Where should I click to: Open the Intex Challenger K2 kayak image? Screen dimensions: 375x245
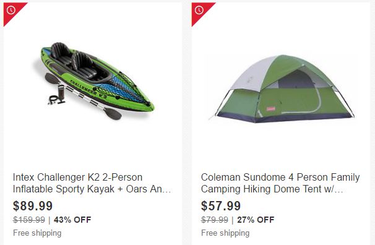click(94, 81)
